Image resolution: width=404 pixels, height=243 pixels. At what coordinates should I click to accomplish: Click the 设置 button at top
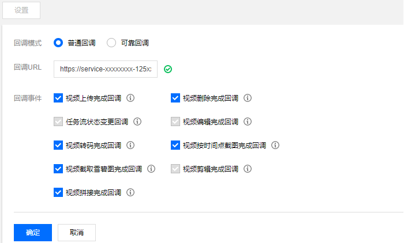[21, 10]
